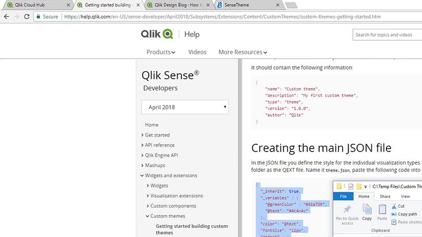Viewport: 422px width, 237px height.
Task: Open Explorer quick access toolbar dropdown arrow
Action: tap(365, 187)
